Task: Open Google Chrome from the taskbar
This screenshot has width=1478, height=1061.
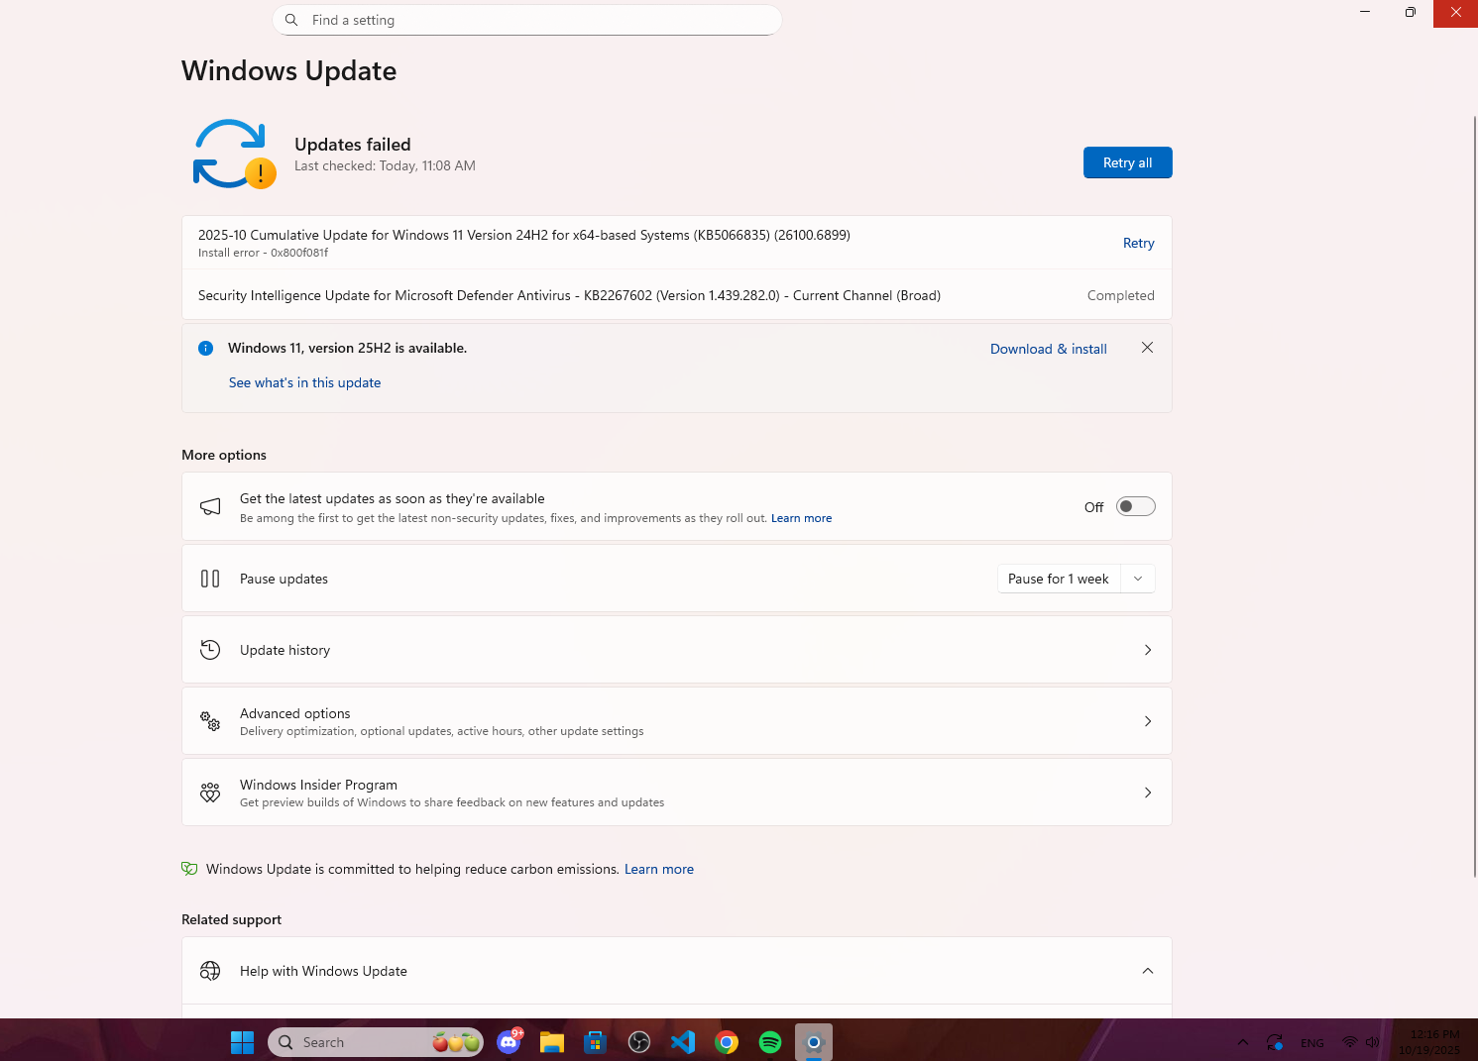Action: 727,1042
